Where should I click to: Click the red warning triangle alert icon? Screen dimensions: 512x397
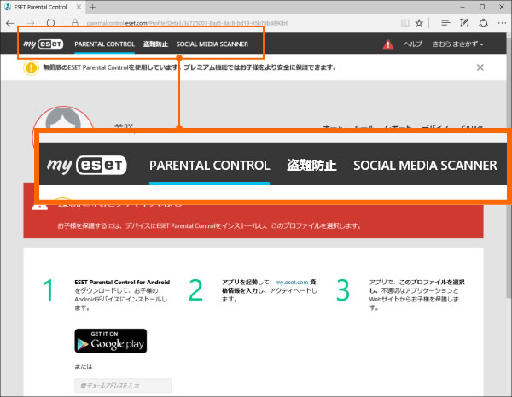point(388,44)
